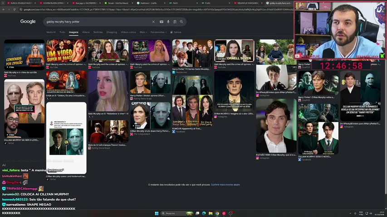Viewport: 387px width, 217px height.
Task: Click the search query input field
Action: [98, 22]
